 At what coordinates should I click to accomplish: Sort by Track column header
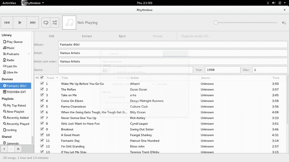click(x=52, y=78)
